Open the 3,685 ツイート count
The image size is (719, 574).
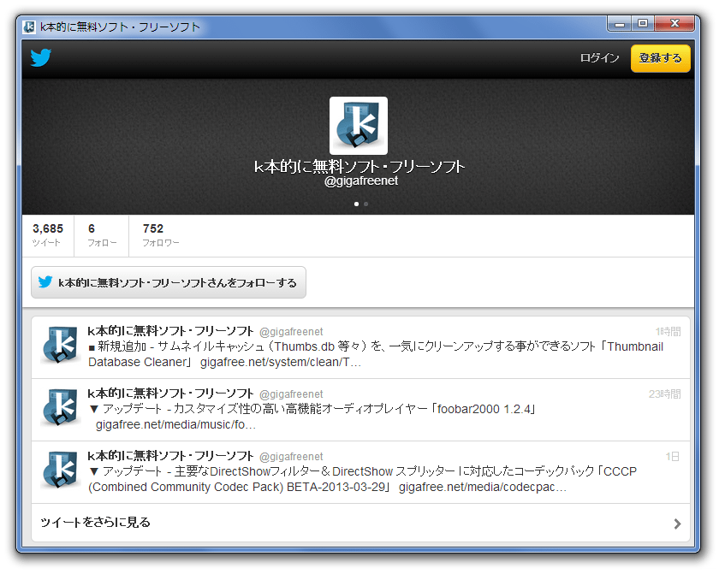pos(48,235)
